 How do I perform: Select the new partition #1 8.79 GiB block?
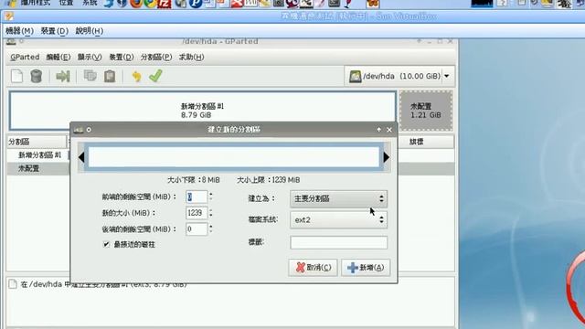203,111
